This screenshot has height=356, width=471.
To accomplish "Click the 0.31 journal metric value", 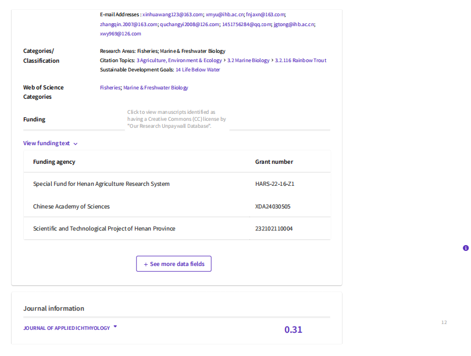I will [293, 330].
